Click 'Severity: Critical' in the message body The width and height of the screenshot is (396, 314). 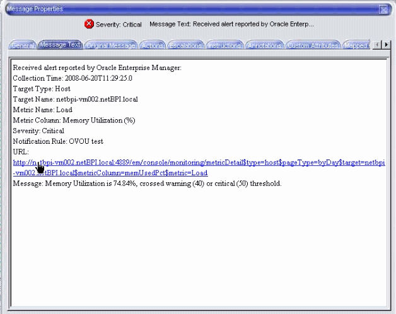click(38, 131)
